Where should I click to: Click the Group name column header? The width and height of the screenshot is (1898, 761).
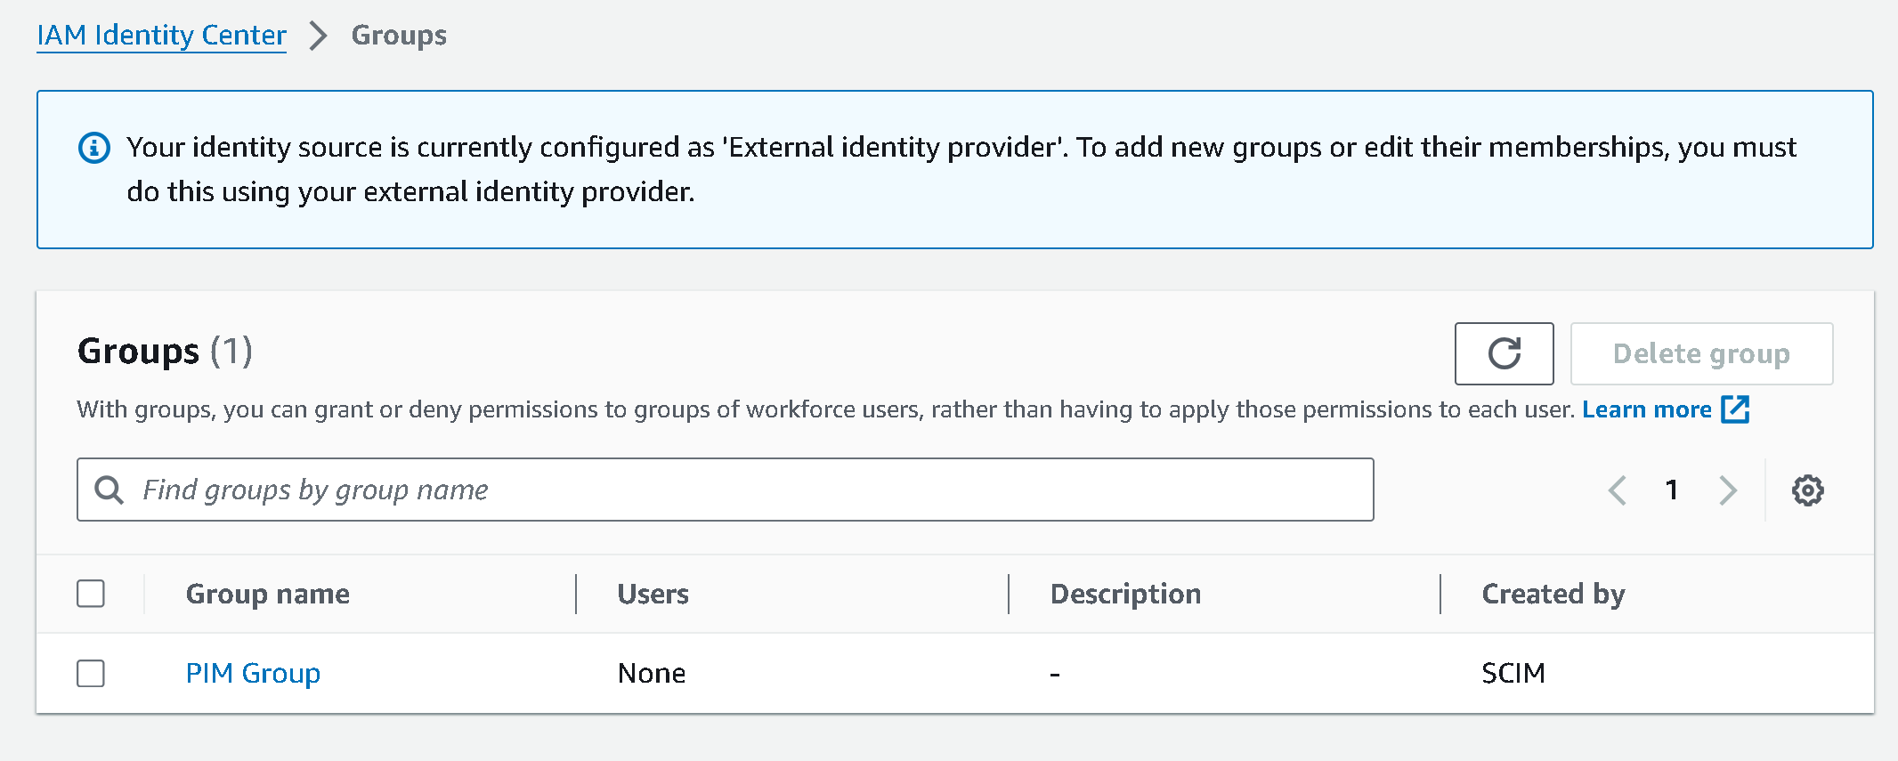(267, 594)
